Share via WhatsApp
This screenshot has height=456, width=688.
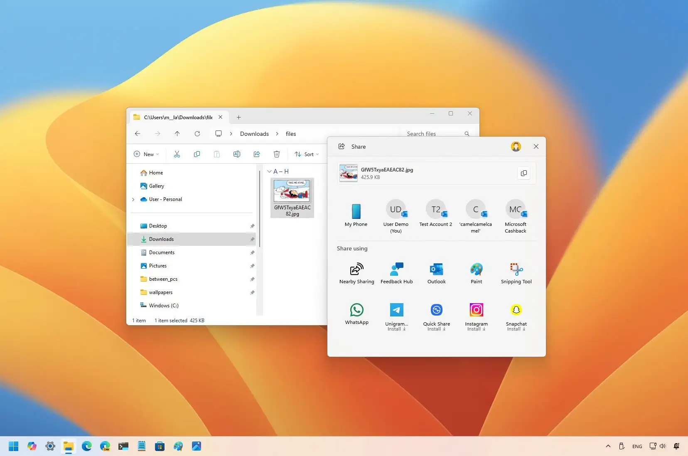[356, 314]
